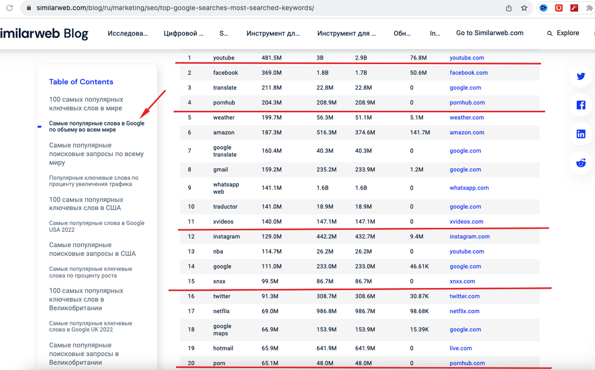Open the 'S...' navigation menu item
The width and height of the screenshot is (595, 370).
pos(224,33)
